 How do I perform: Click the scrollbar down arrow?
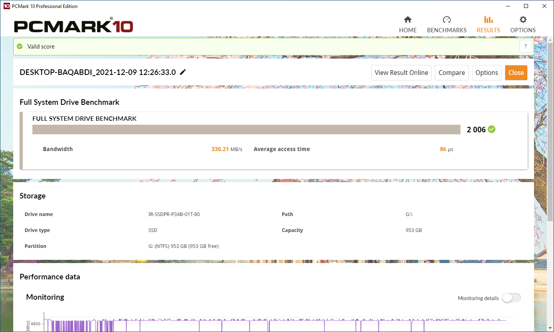[550, 328]
